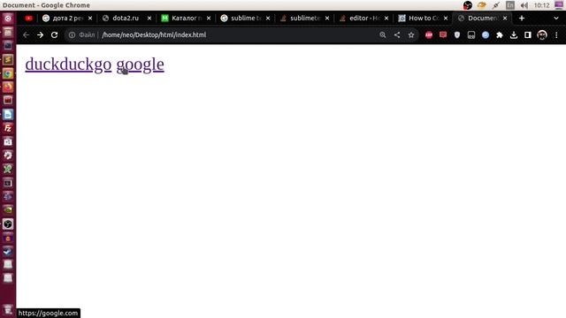
Task: Open the shield extension icon
Action: pos(457,35)
